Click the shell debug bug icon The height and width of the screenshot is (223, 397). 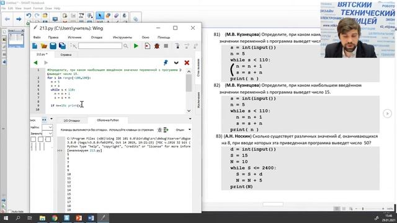pyautogui.click(x=159, y=129)
